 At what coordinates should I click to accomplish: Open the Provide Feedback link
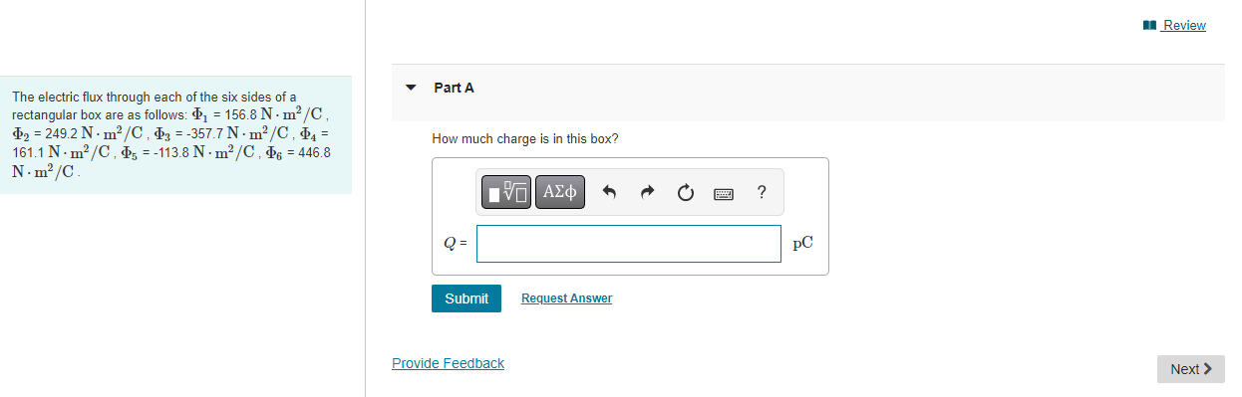click(448, 363)
